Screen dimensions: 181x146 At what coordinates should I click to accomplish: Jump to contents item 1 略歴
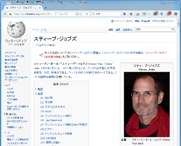point(39,89)
